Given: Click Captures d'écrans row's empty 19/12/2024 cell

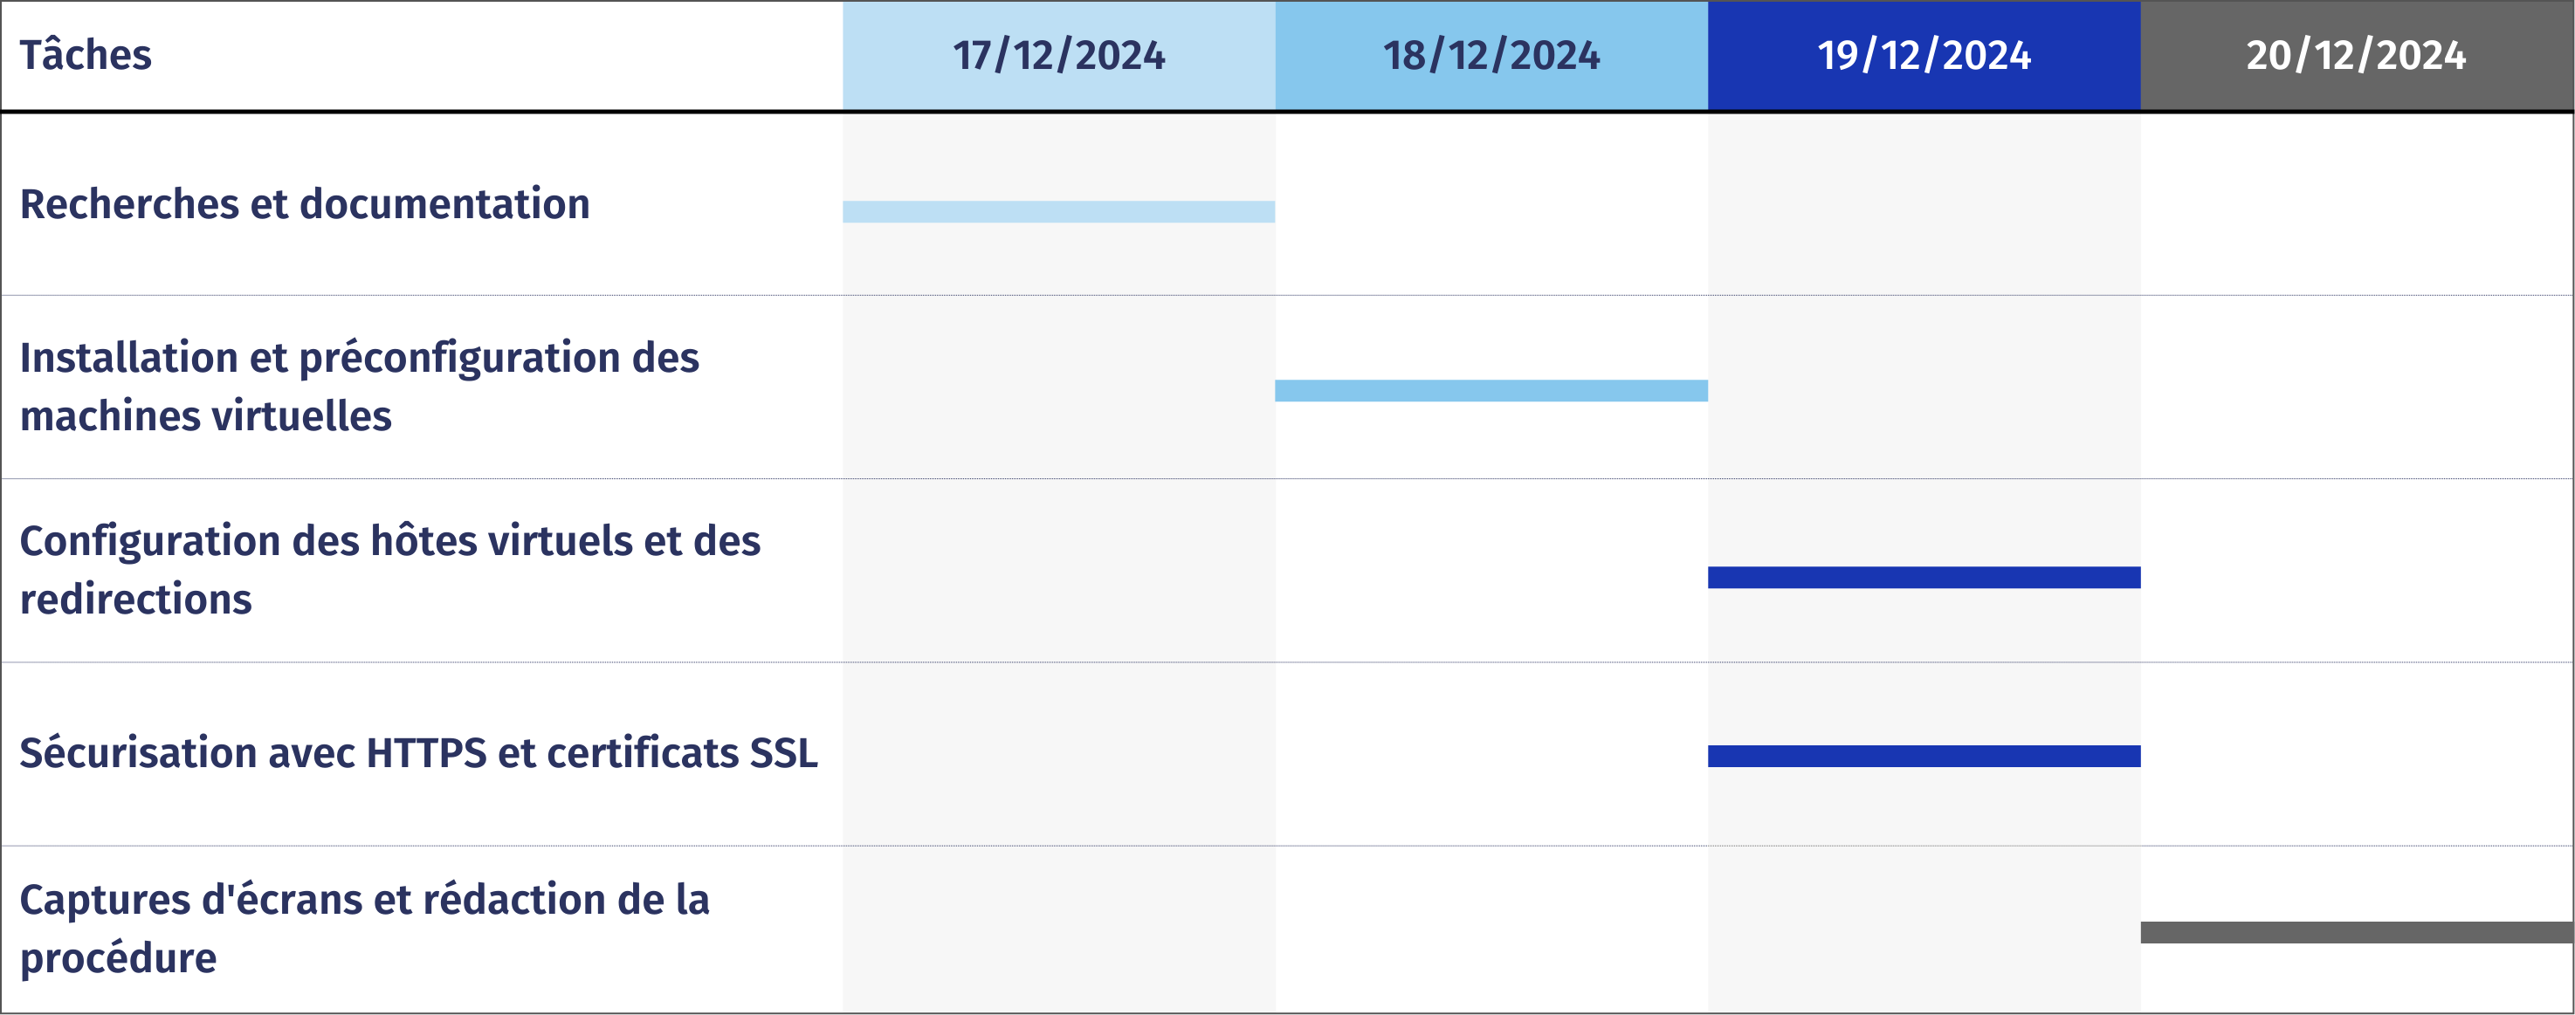Looking at the screenshot, I should point(1924,929).
